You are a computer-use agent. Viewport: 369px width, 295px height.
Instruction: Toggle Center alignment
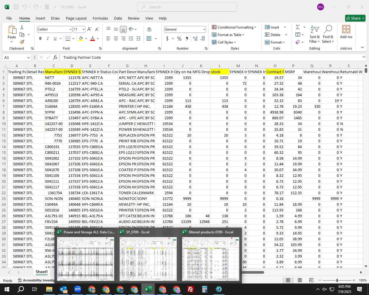tap(116, 38)
